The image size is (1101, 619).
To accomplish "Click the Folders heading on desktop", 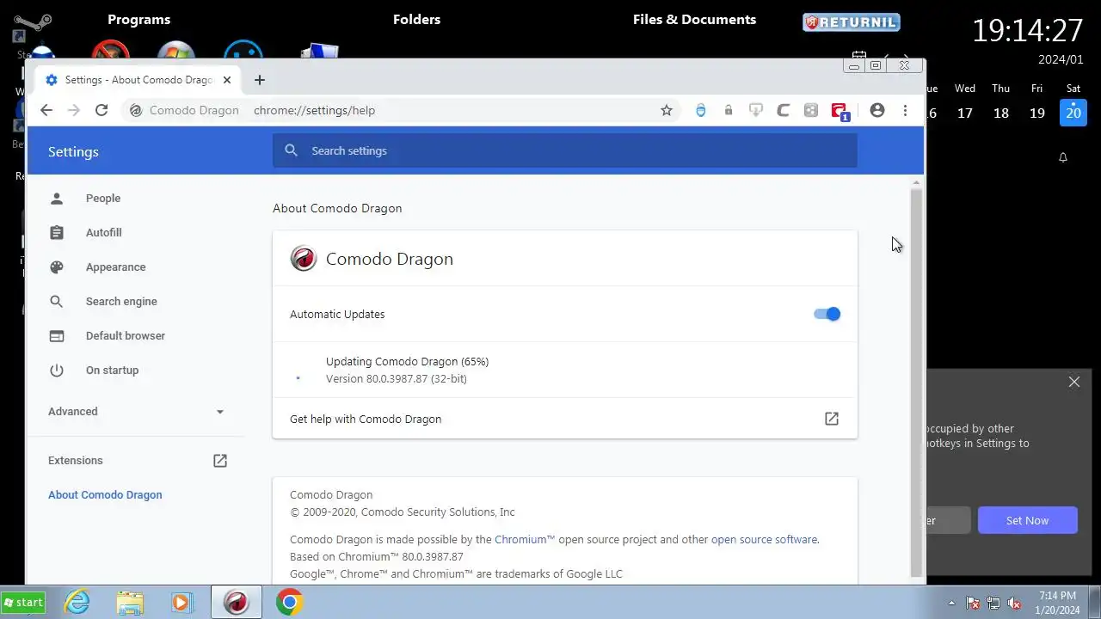I will click(x=416, y=19).
